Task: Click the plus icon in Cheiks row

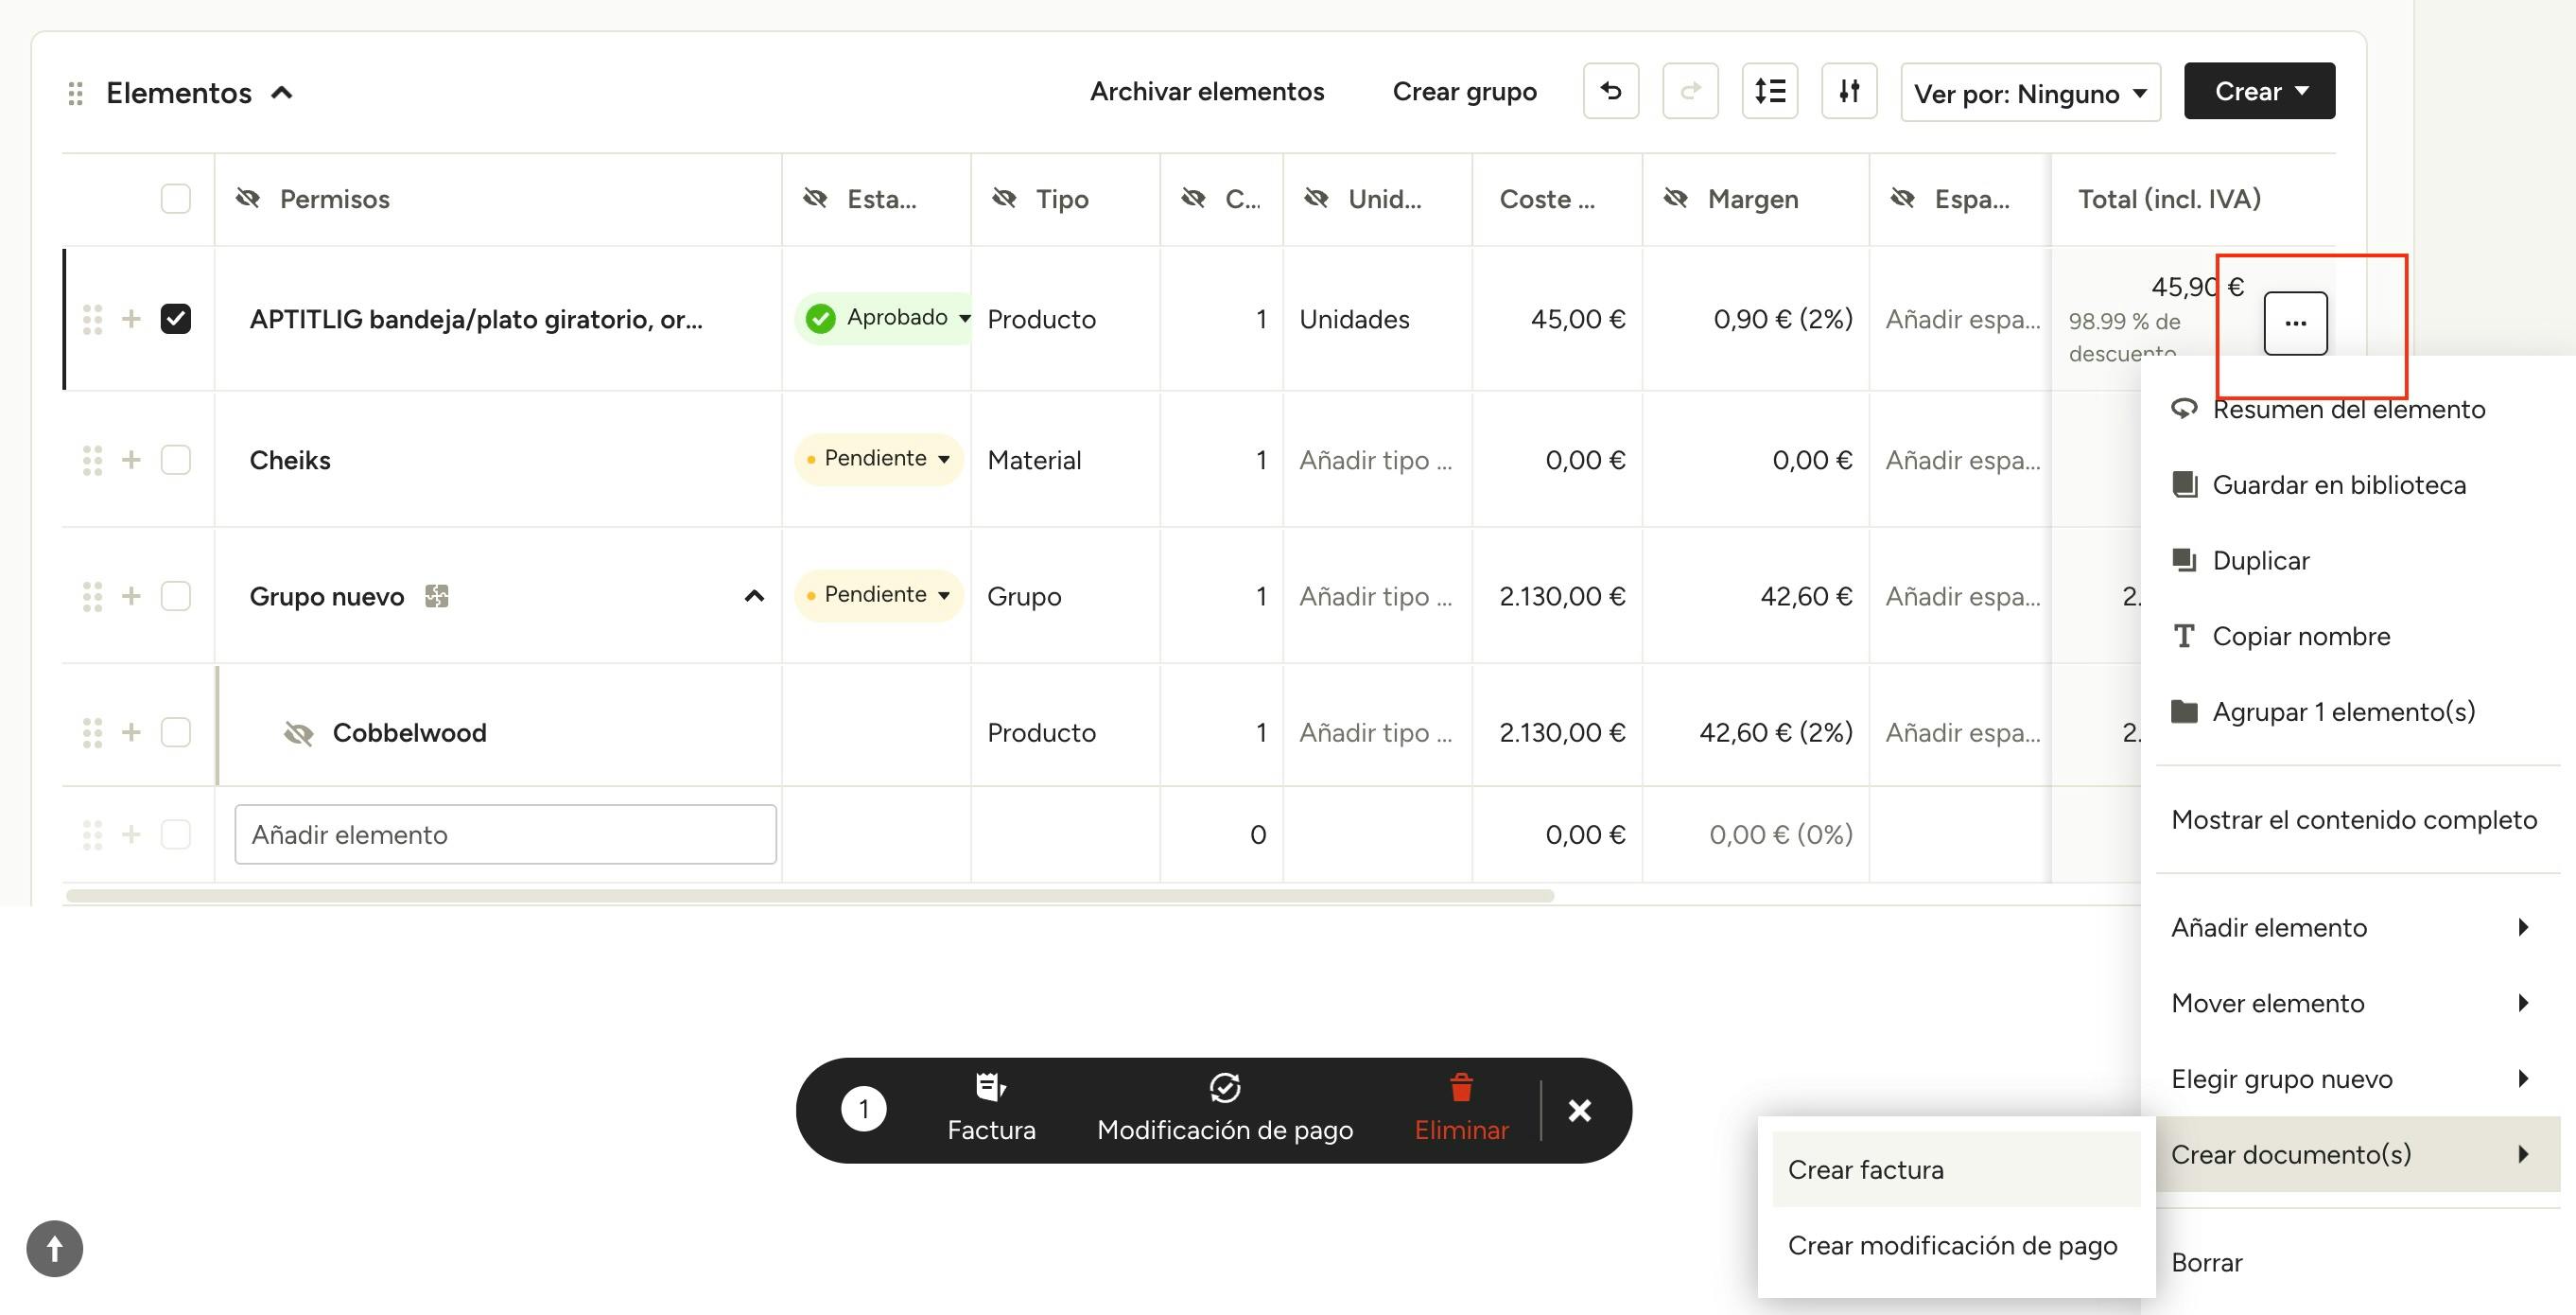Action: [131, 461]
